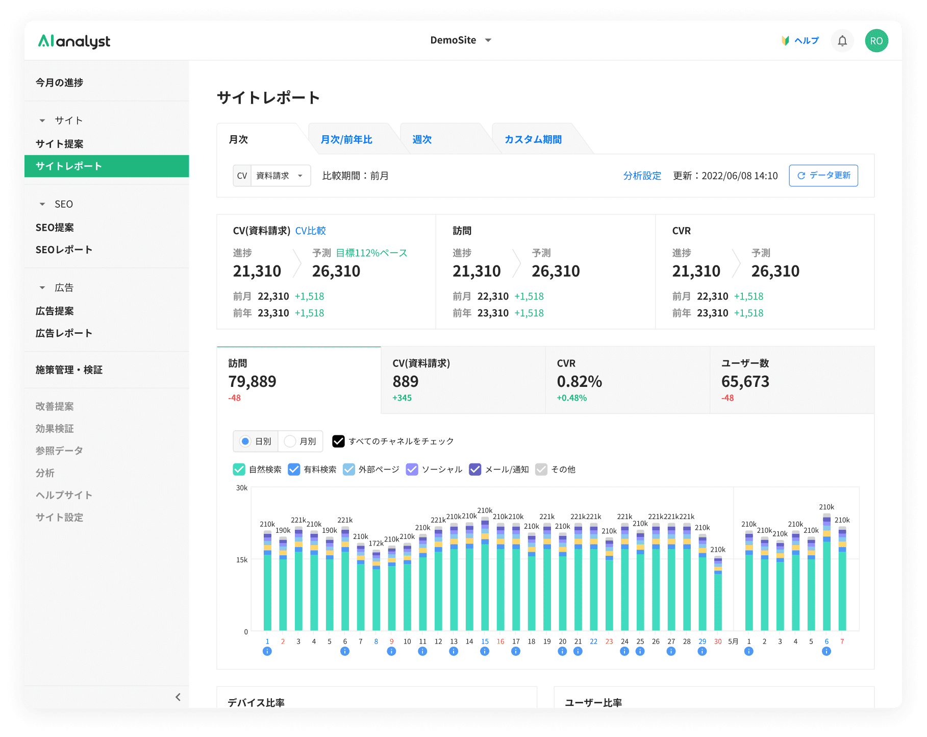
Task: Open the DemoSite site selector dropdown
Action: (x=460, y=40)
